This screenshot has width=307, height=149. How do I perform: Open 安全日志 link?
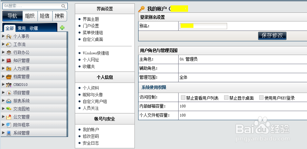coord(91,143)
